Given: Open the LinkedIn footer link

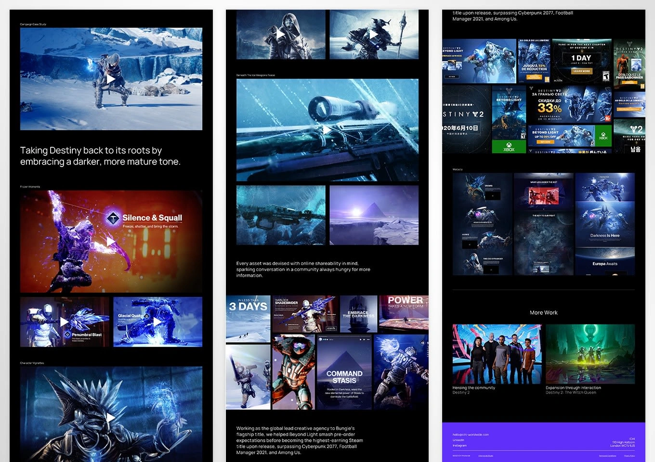Looking at the screenshot, I should tap(458, 440).
